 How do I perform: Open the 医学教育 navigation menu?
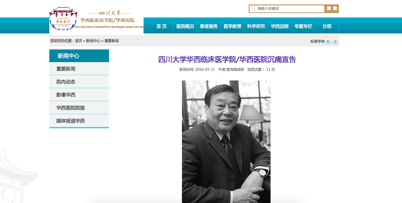coord(232,26)
